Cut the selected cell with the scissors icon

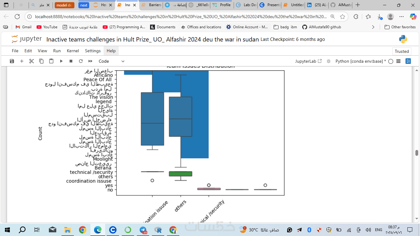[32, 61]
